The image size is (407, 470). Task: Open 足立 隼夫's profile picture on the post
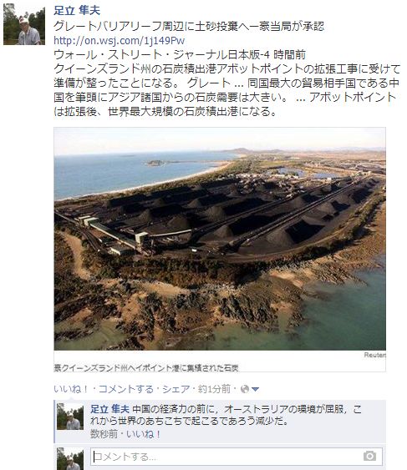[x=24, y=24]
